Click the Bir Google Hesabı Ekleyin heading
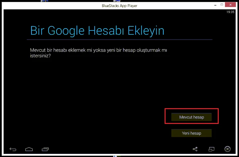The height and width of the screenshot is (157, 239). (97, 31)
